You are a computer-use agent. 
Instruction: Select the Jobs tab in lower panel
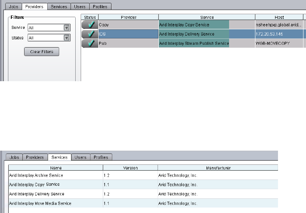tap(14, 157)
